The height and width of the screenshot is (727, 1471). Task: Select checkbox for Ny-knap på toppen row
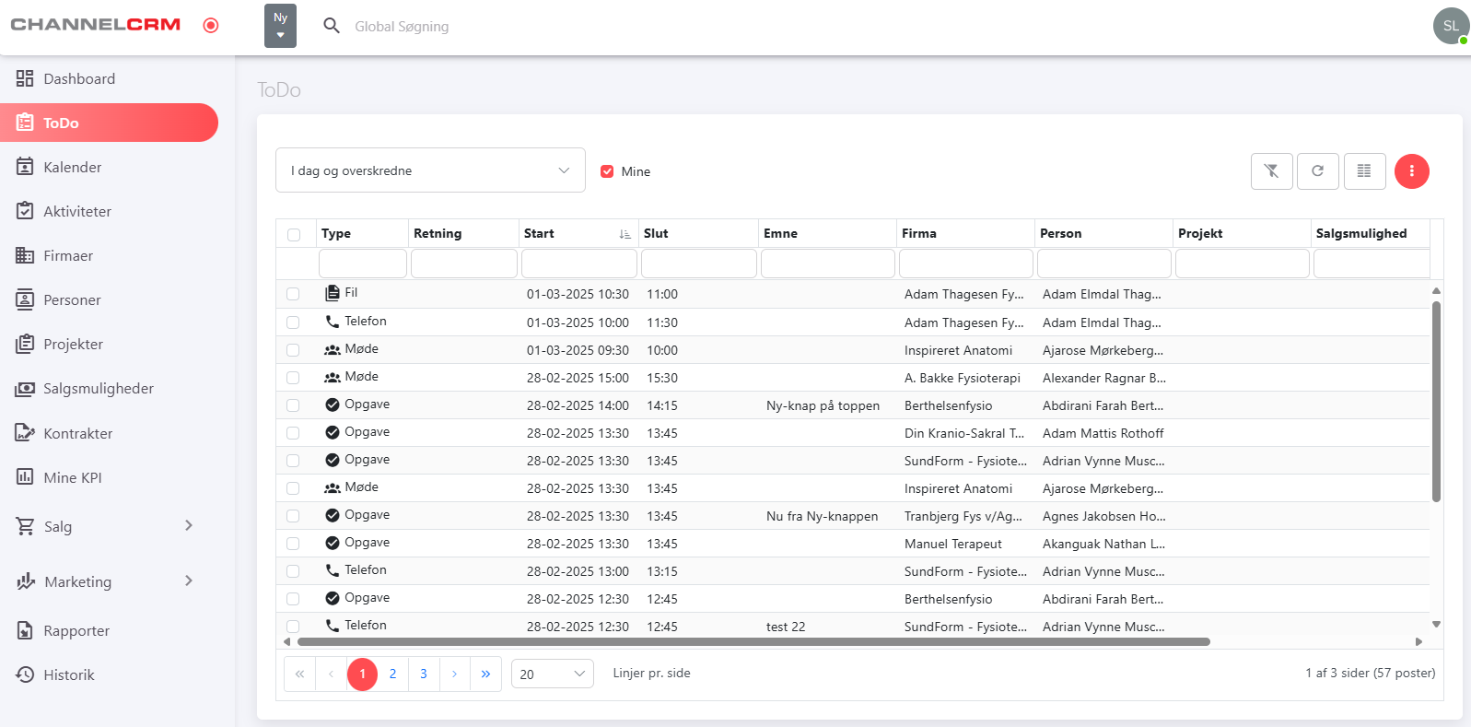coord(293,405)
